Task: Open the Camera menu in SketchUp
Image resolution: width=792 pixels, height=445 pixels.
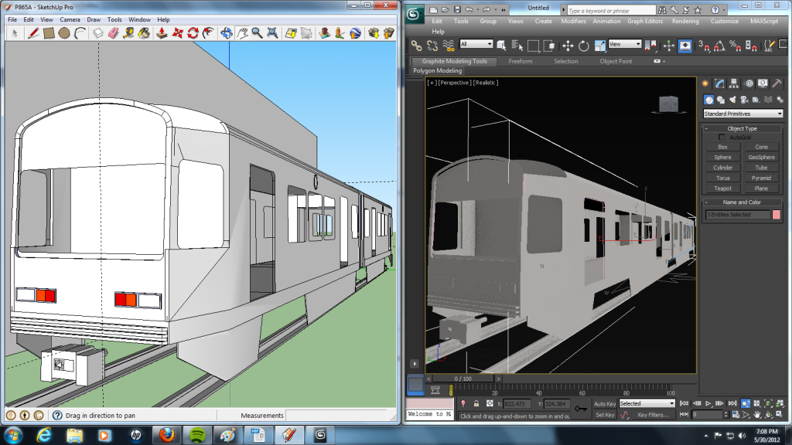Action: coord(70,19)
